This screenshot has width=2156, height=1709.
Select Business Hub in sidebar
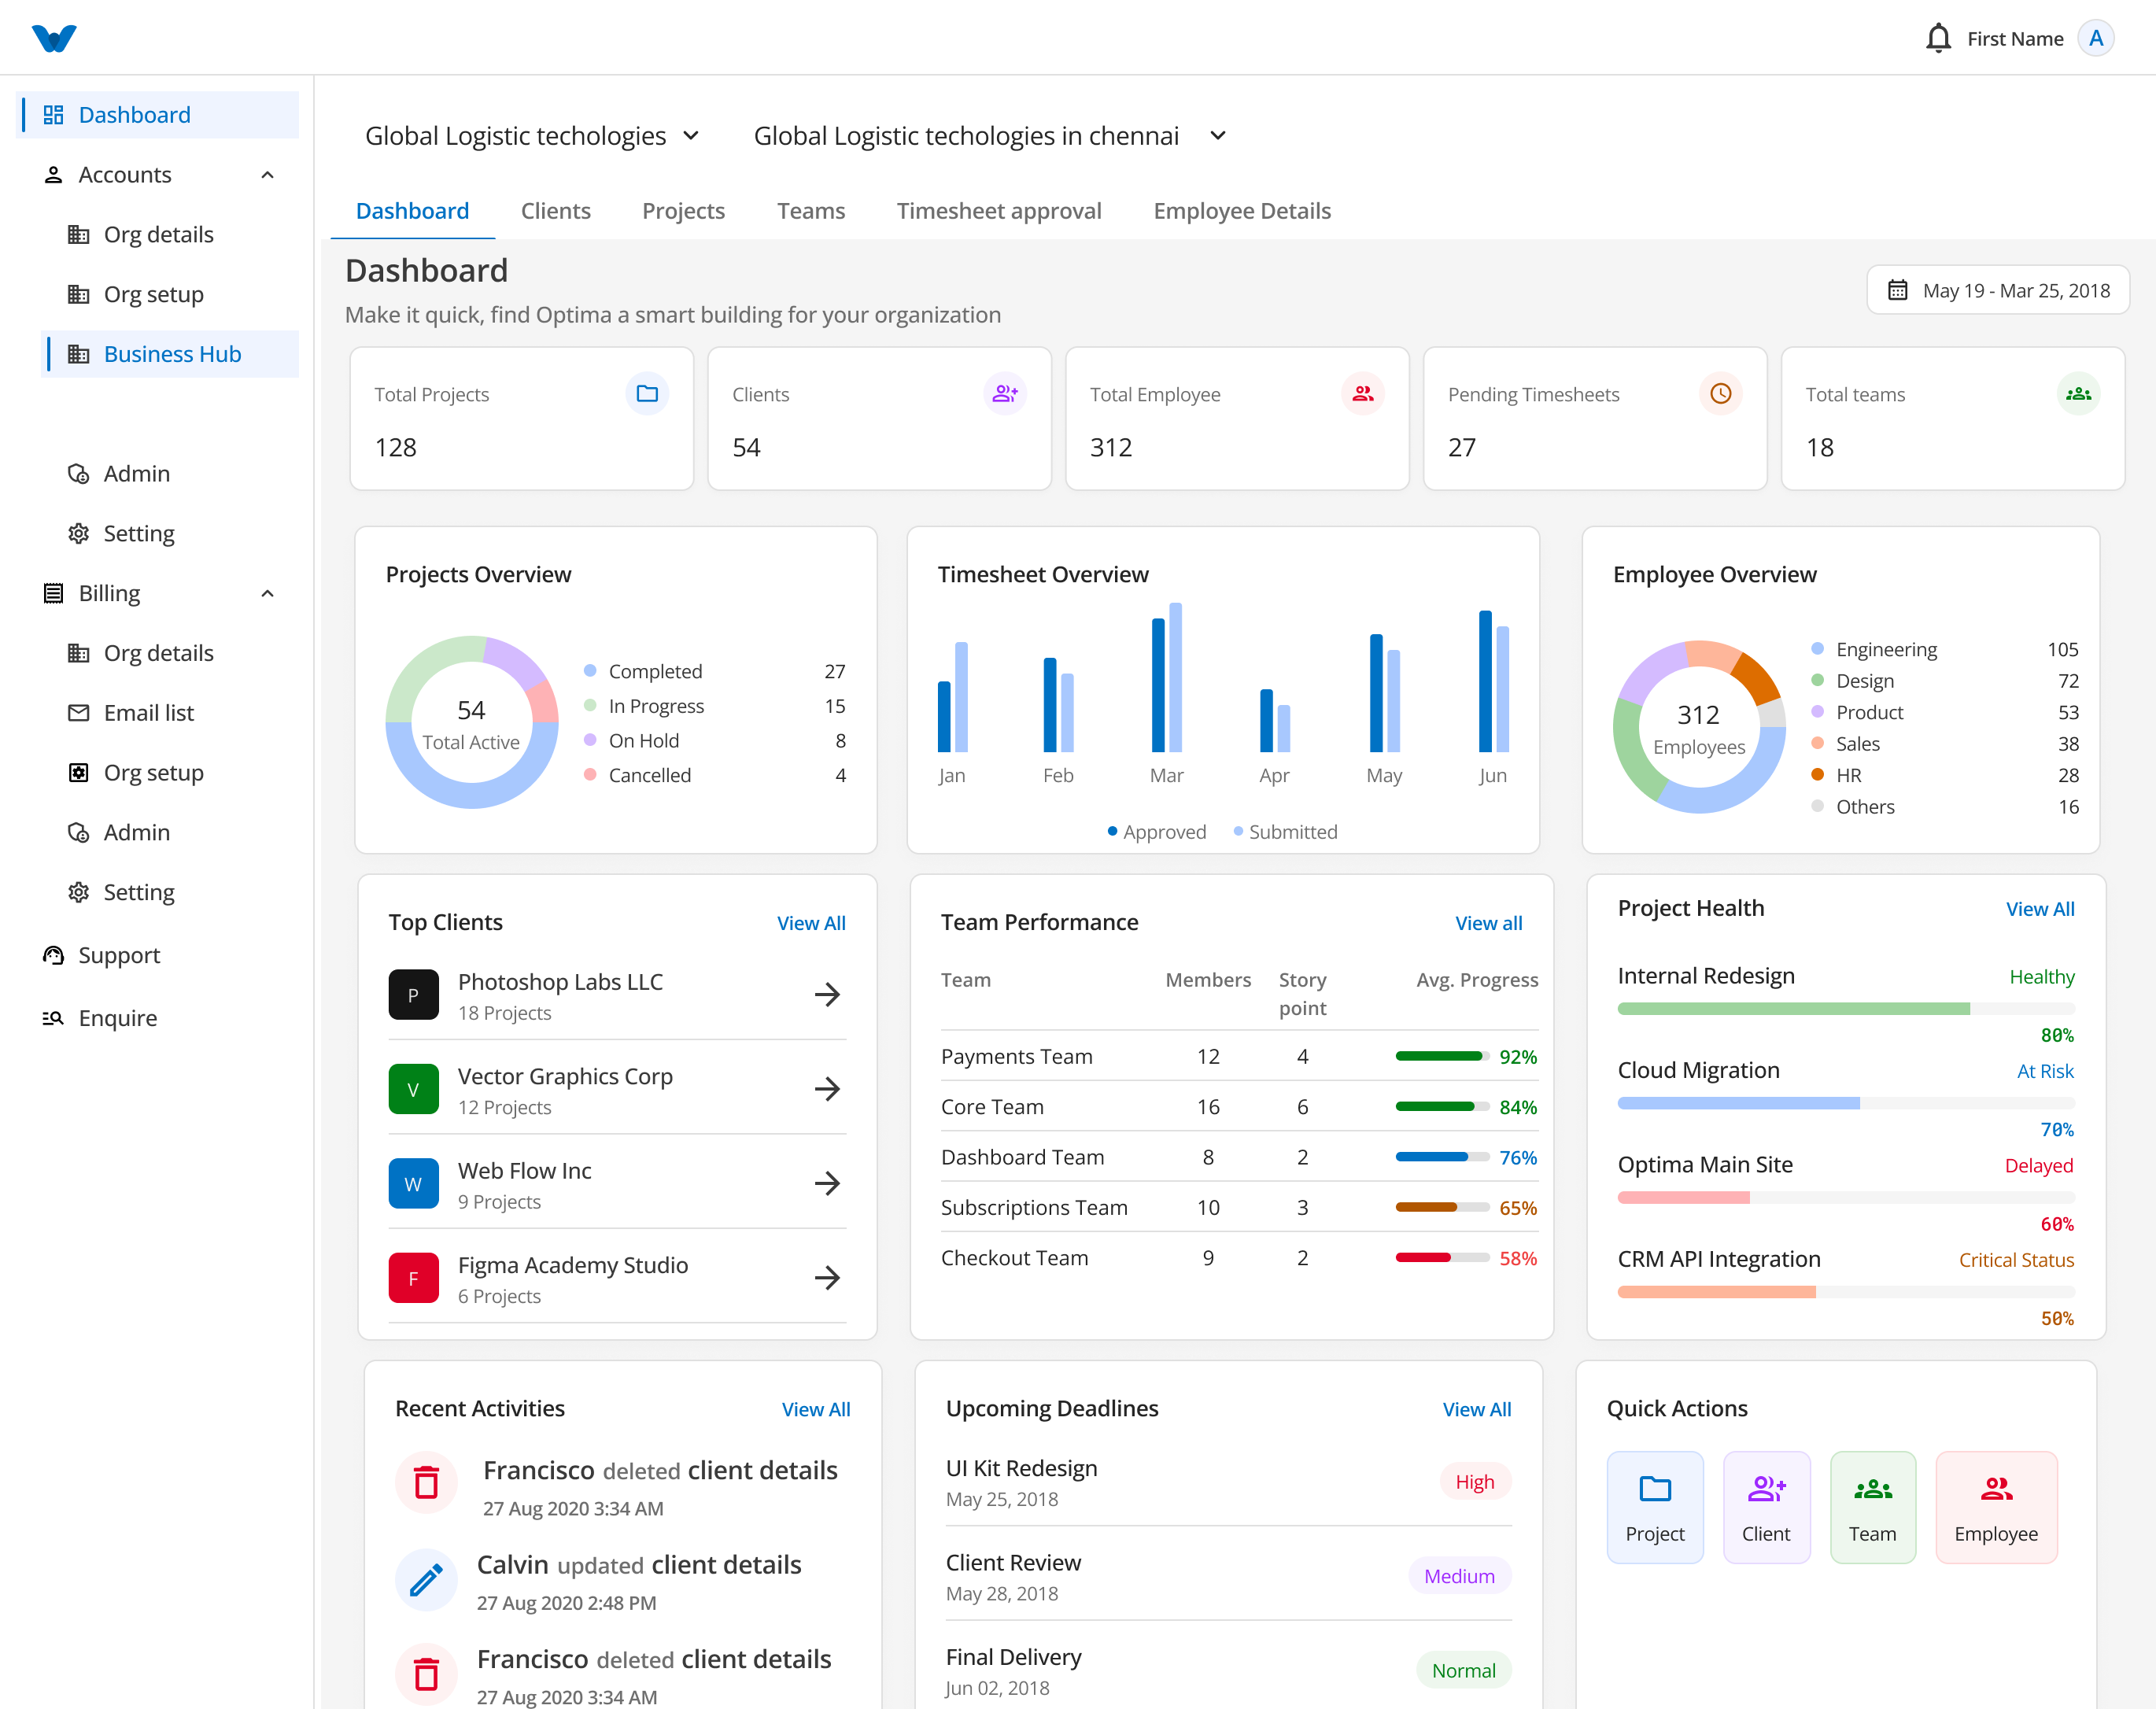point(171,354)
